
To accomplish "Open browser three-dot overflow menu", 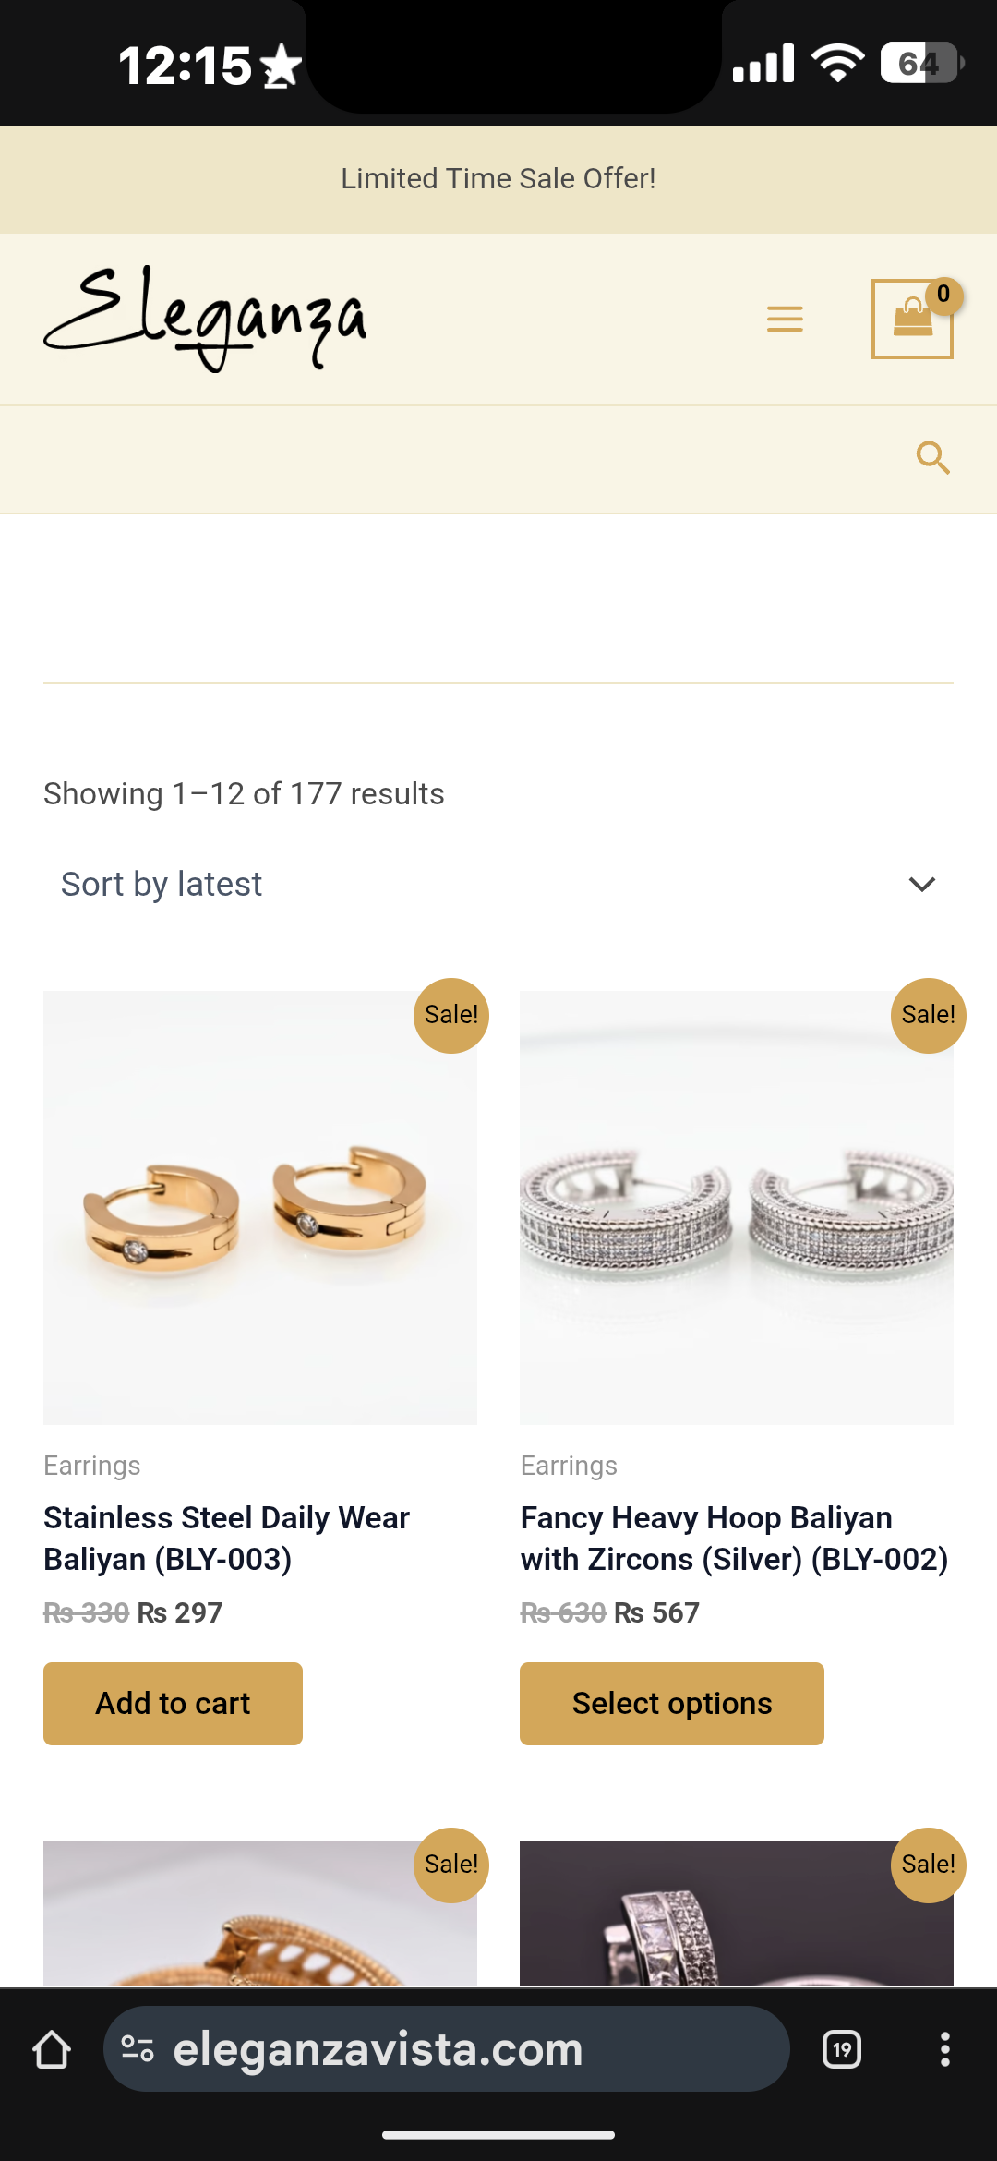I will point(944,2050).
